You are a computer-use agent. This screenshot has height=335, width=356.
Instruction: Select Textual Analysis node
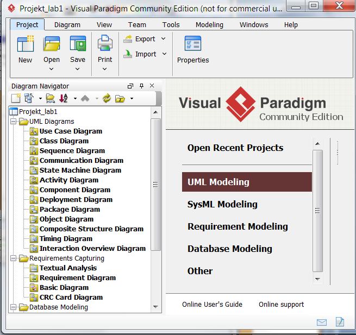tap(68, 268)
